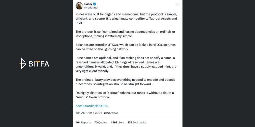Click the paragraph starting "Runes were built for degens"
The image size is (255, 127).
126,19
